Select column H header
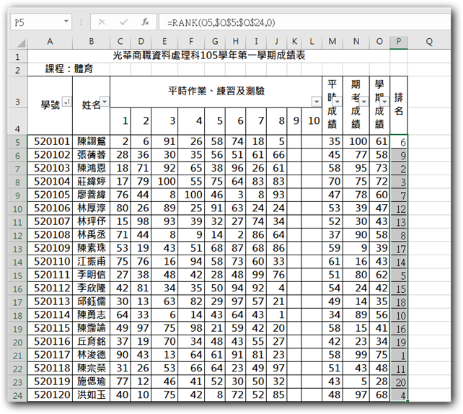 click(235, 42)
